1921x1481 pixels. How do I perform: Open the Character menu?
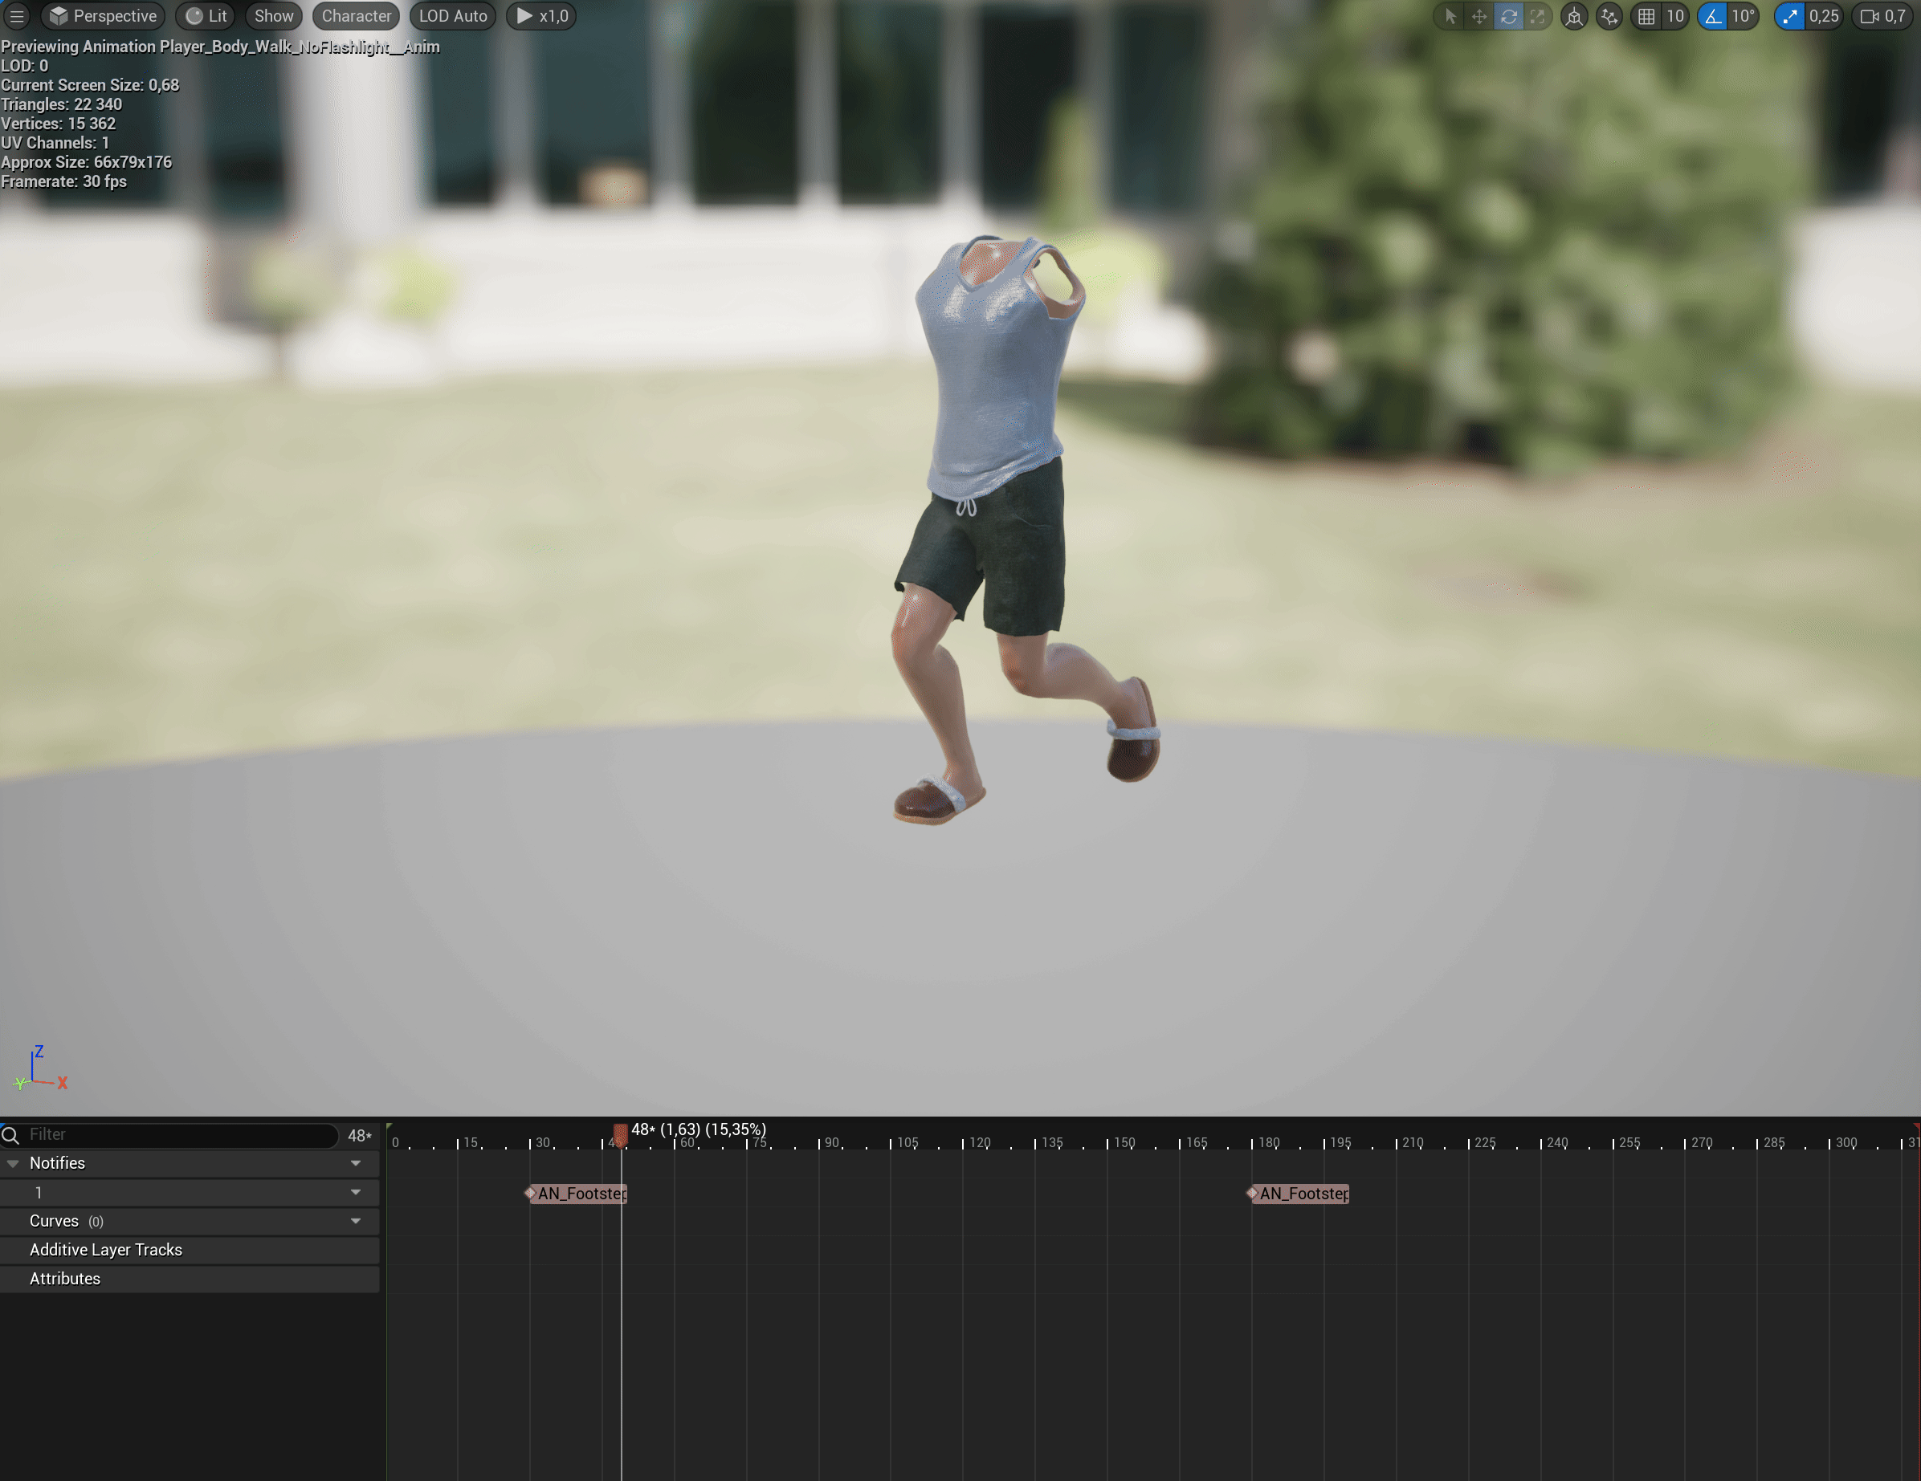click(357, 16)
